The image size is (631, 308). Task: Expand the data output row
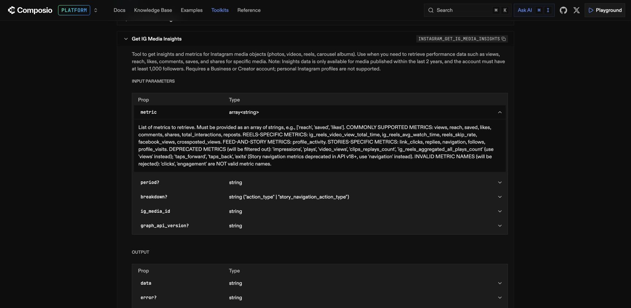[x=320, y=283]
